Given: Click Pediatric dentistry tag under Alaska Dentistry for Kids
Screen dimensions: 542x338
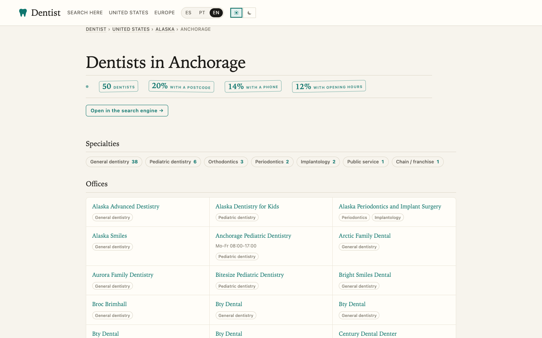Looking at the screenshot, I should pos(237,217).
